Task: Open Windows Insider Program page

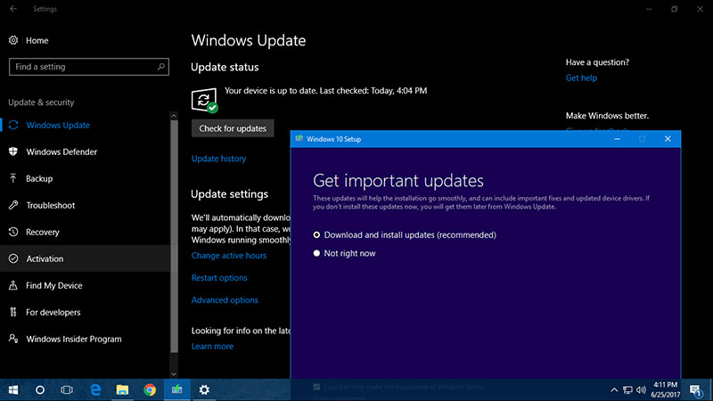Action: coord(74,340)
